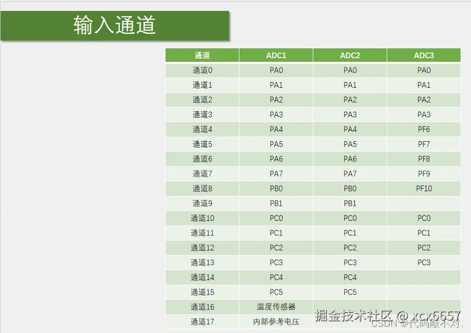Click PA6 in the ADC1 column

coord(276,159)
